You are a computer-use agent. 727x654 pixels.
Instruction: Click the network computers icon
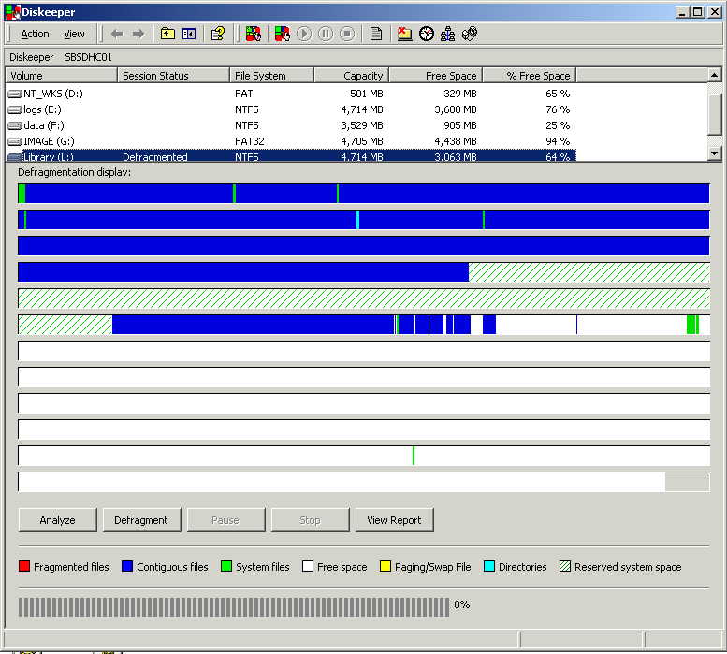click(x=448, y=34)
